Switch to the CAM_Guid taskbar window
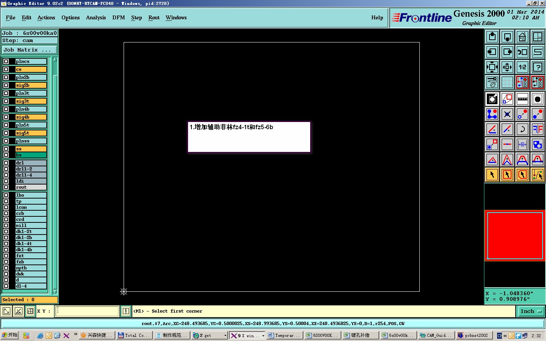This screenshot has height=341, width=546. point(436,335)
